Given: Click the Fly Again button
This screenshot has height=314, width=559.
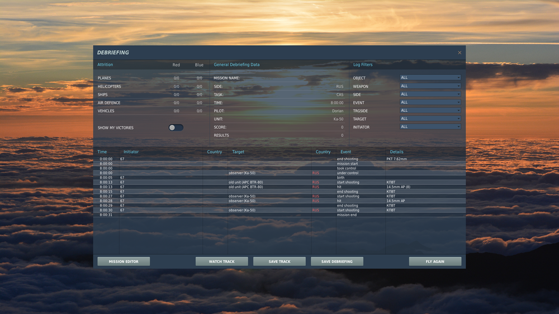Looking at the screenshot, I should coord(435,261).
